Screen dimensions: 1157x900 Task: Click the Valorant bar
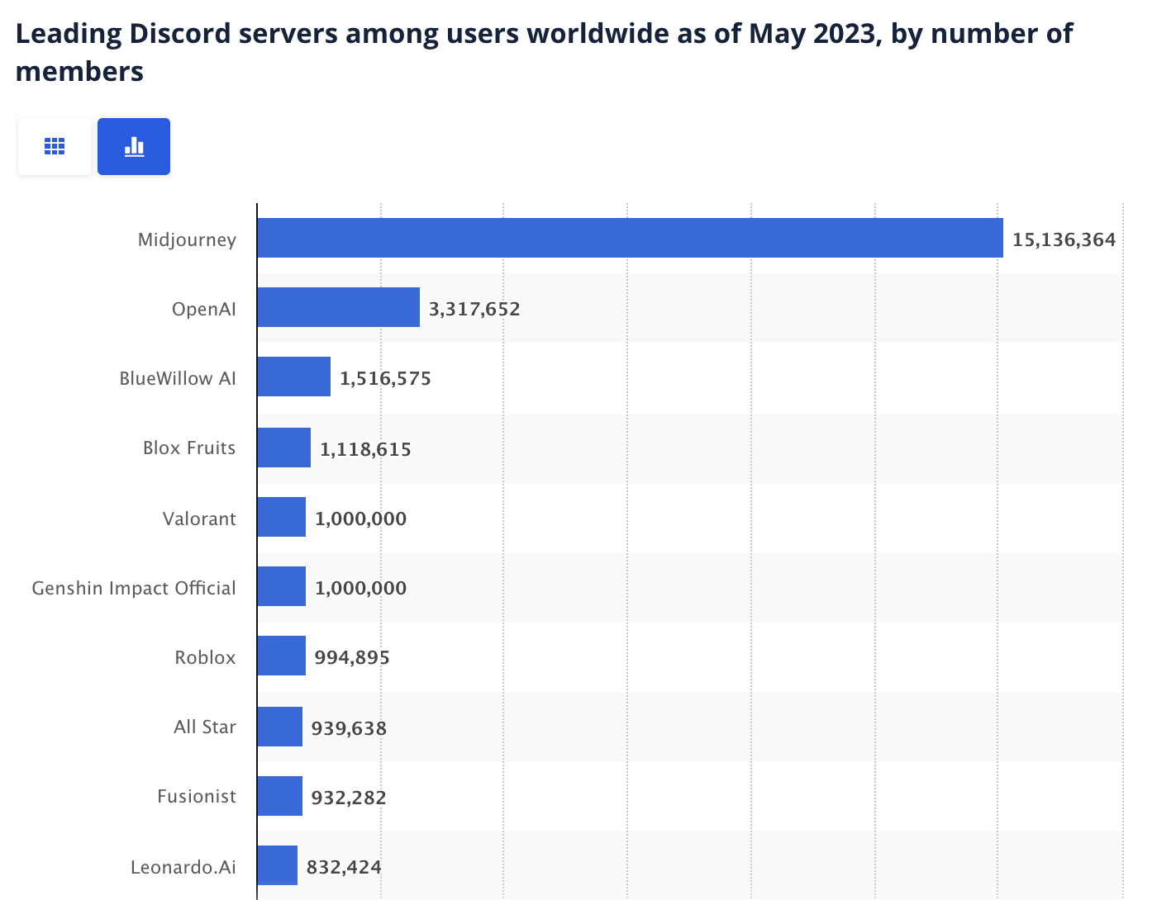[281, 517]
